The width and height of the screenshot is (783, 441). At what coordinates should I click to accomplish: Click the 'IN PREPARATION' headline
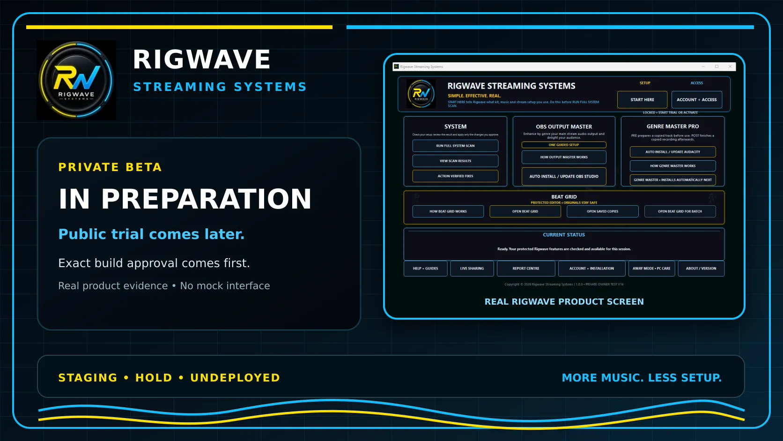[x=185, y=199]
